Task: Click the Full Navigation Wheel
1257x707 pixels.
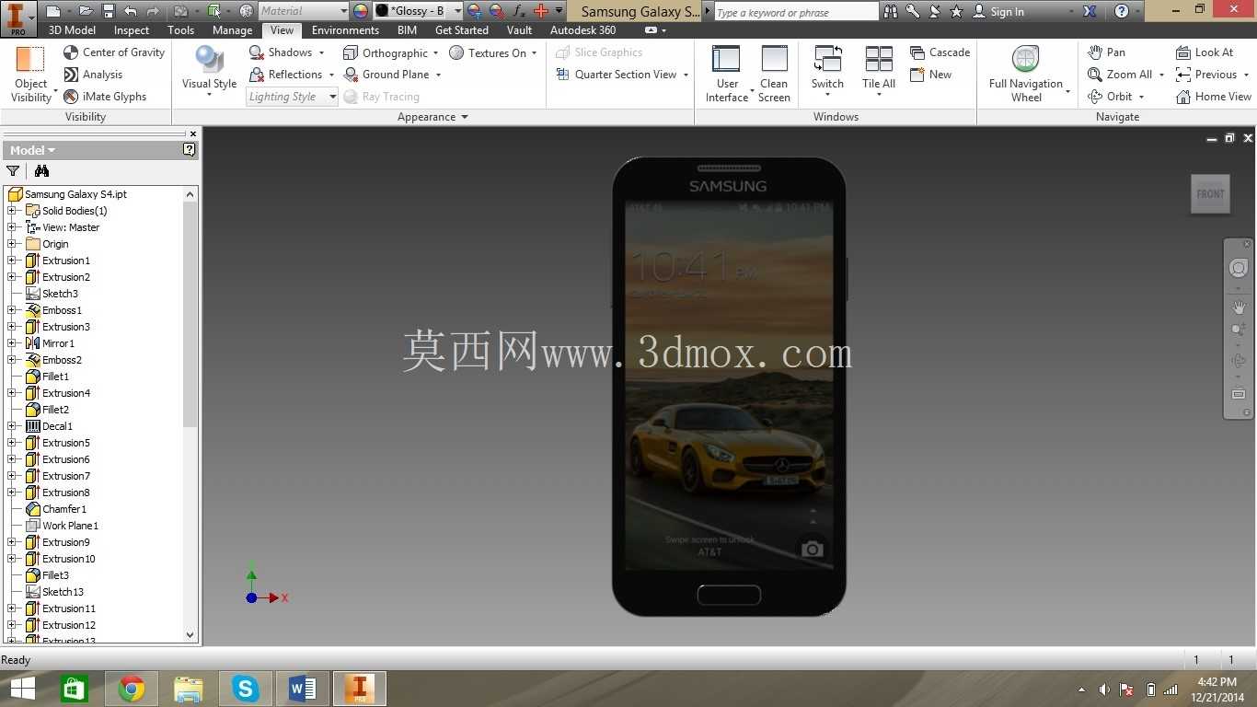Action: pos(1026,75)
